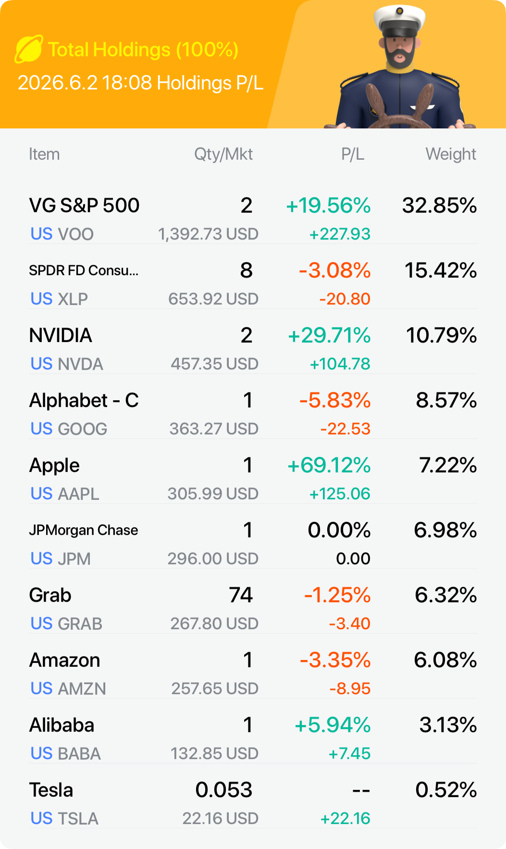Select the Grab holding row
This screenshot has height=849, width=506.
(253, 608)
